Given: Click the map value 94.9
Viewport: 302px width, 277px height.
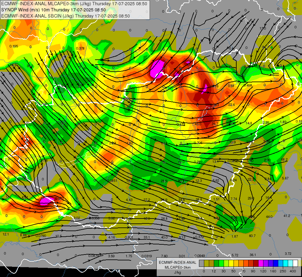Looking at the screenshot, I should point(164,200).
